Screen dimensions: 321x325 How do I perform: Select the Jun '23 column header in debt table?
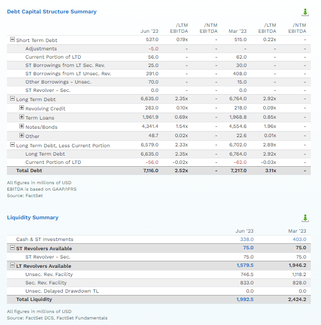tap(149, 31)
